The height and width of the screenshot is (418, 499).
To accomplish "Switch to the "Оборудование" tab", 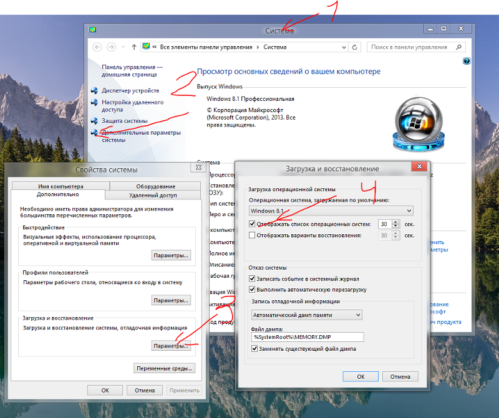I will (x=155, y=186).
